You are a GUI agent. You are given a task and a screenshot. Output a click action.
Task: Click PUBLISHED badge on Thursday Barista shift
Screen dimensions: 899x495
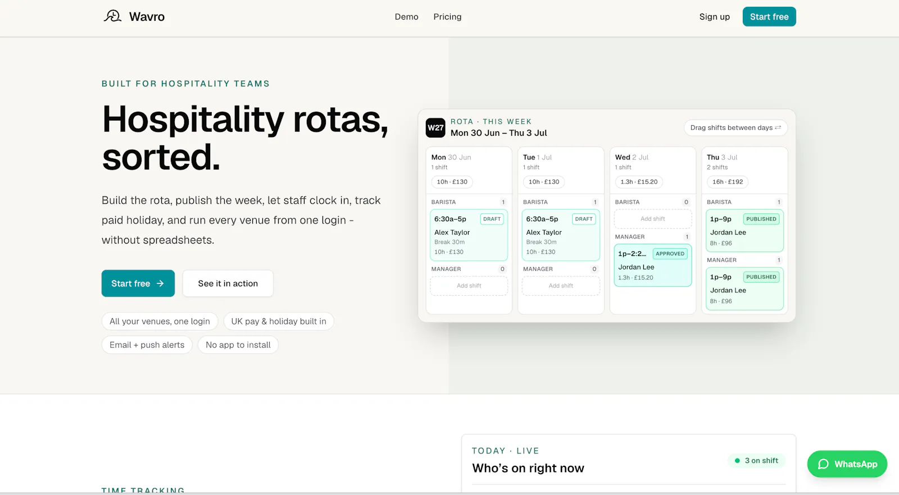coord(761,219)
